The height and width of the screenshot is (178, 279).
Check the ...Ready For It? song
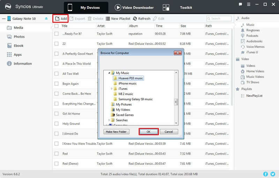tap(56, 33)
